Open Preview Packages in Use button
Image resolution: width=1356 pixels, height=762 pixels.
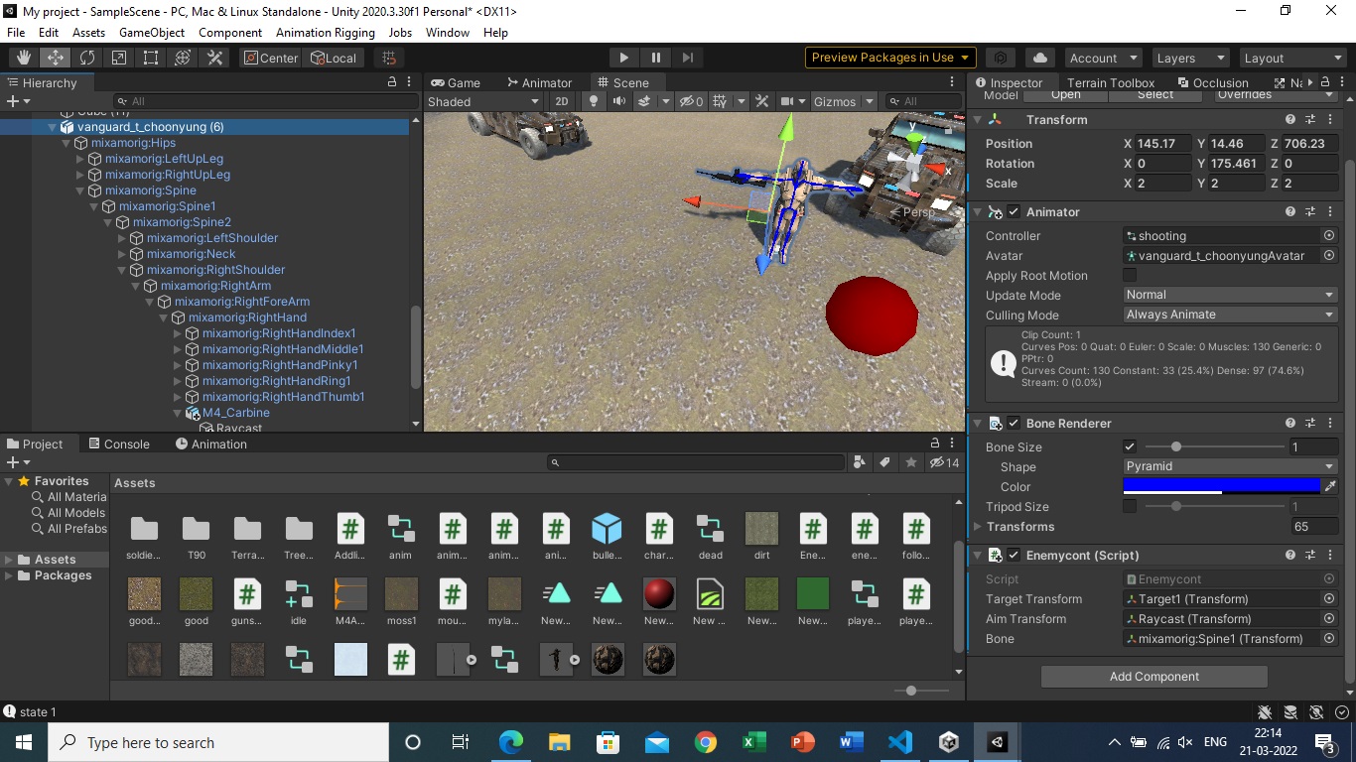tap(890, 58)
